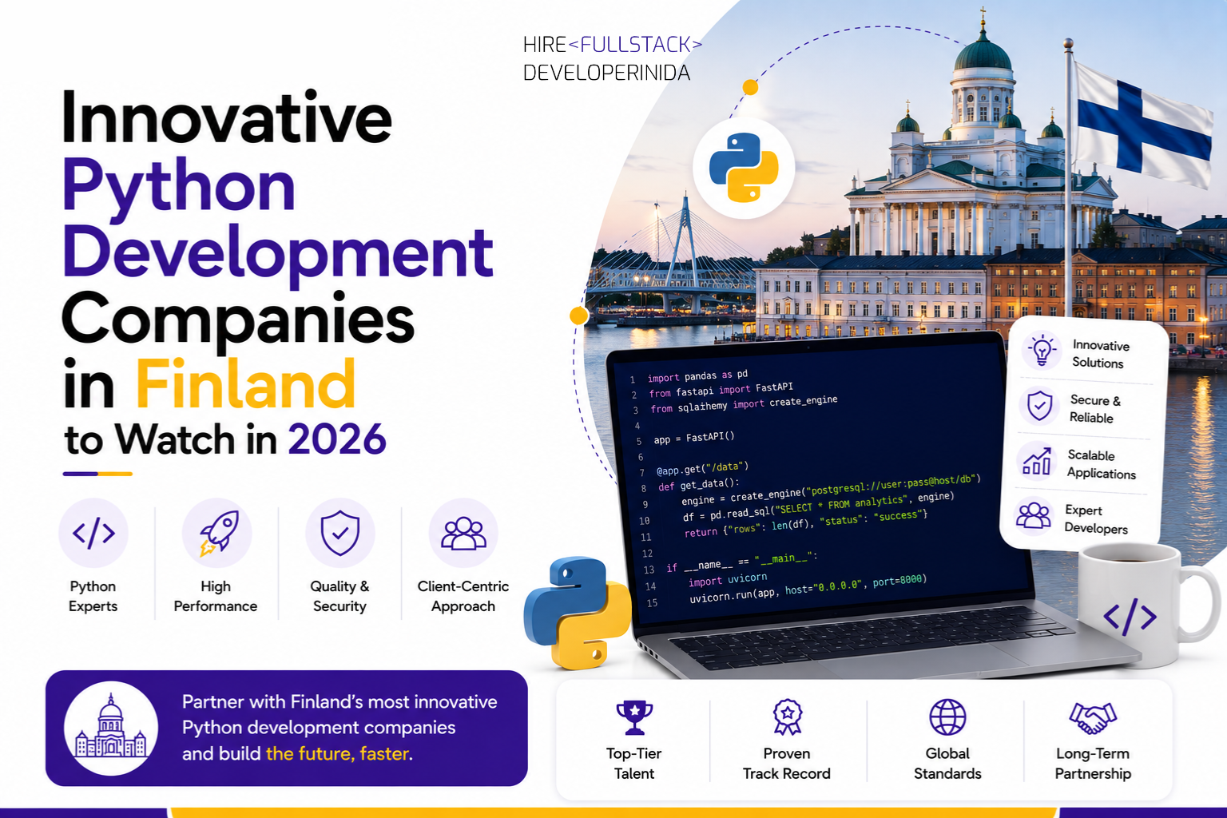Click the large 3D Python logo beside laptop

pos(578,613)
